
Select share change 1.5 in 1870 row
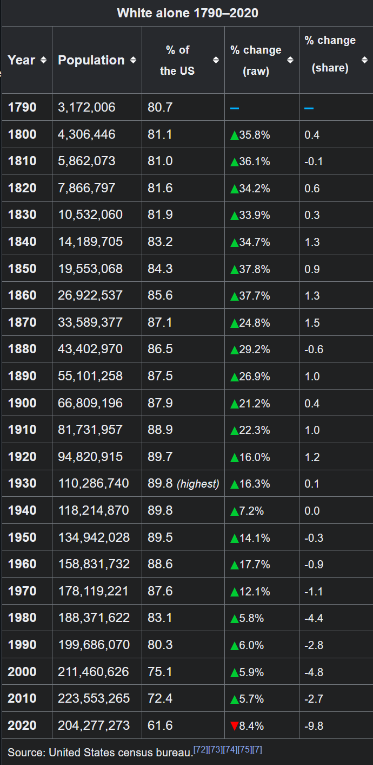point(312,322)
